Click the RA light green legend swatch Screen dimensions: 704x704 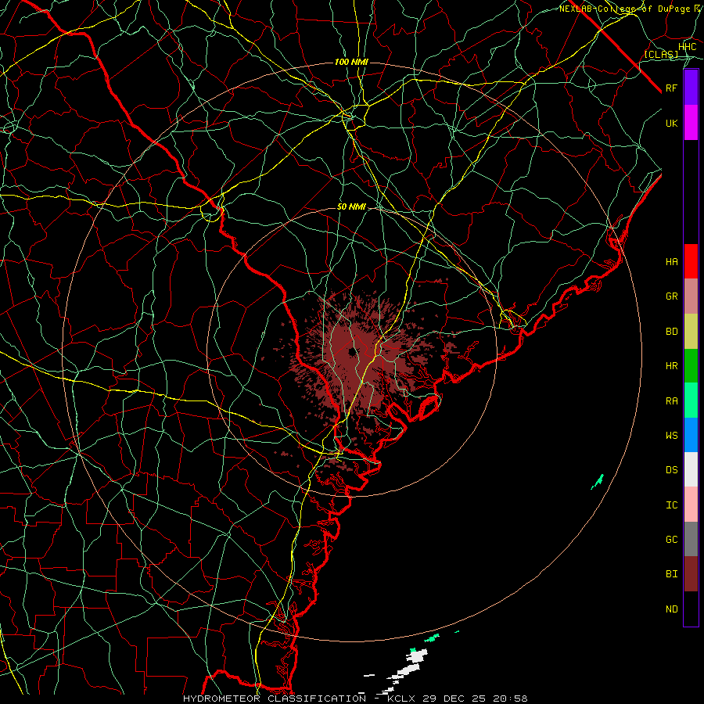click(x=691, y=400)
